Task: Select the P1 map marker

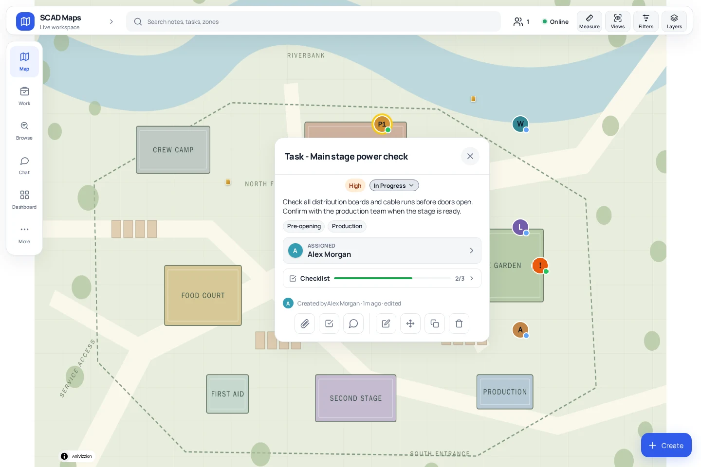Action: tap(382, 124)
